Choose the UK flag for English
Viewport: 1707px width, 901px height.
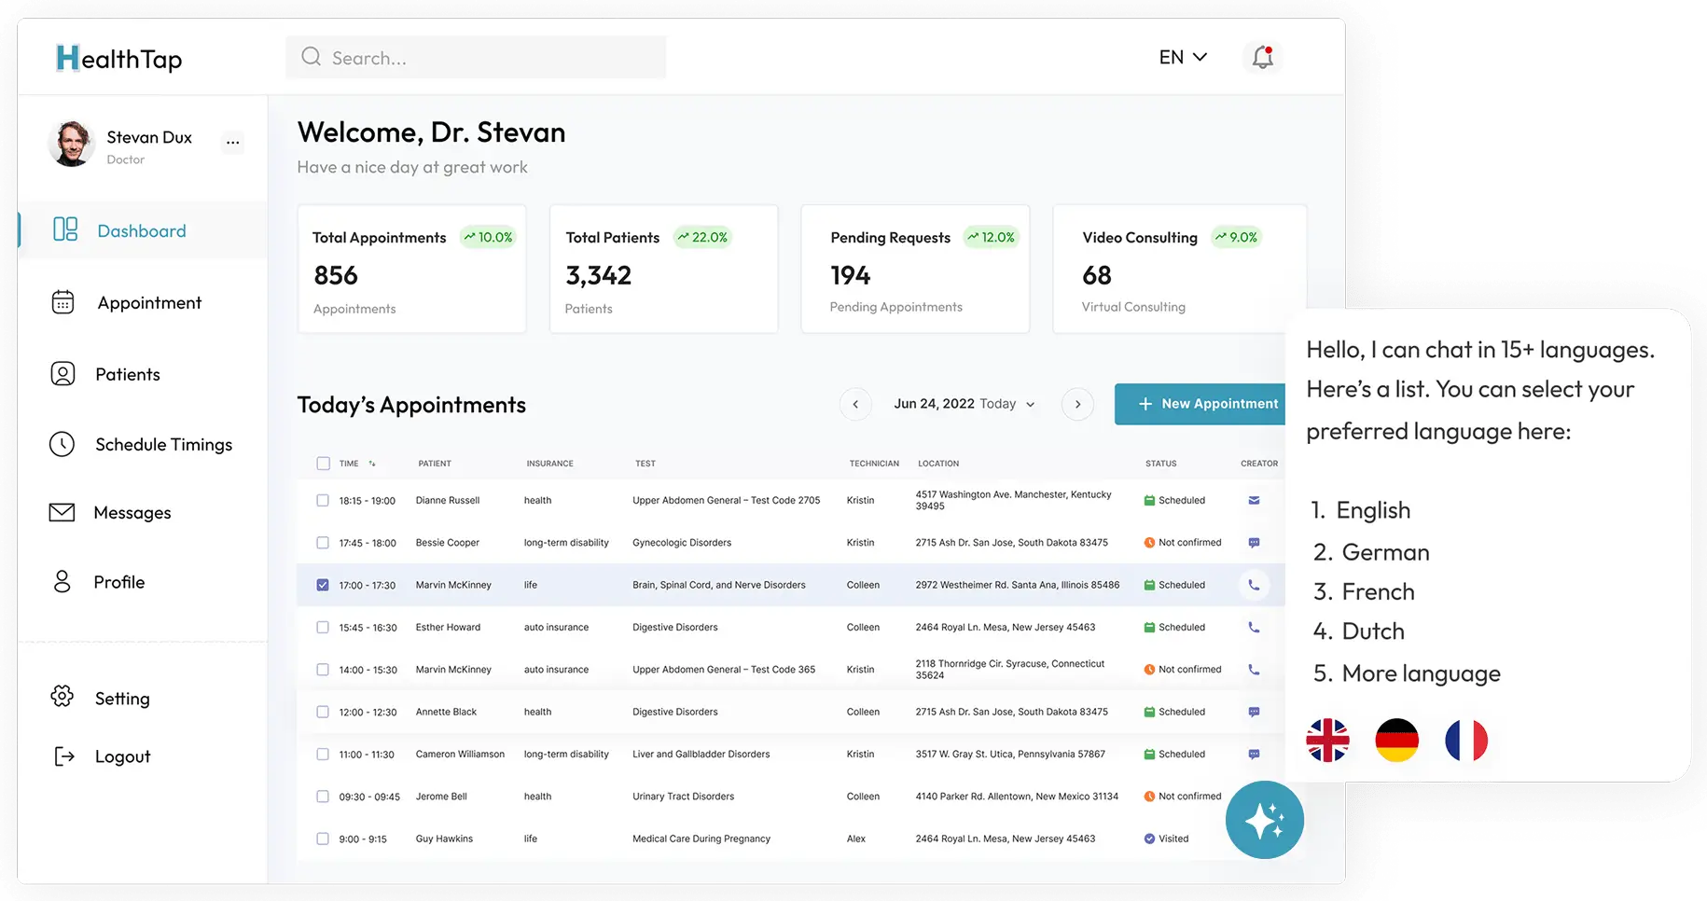(x=1327, y=741)
